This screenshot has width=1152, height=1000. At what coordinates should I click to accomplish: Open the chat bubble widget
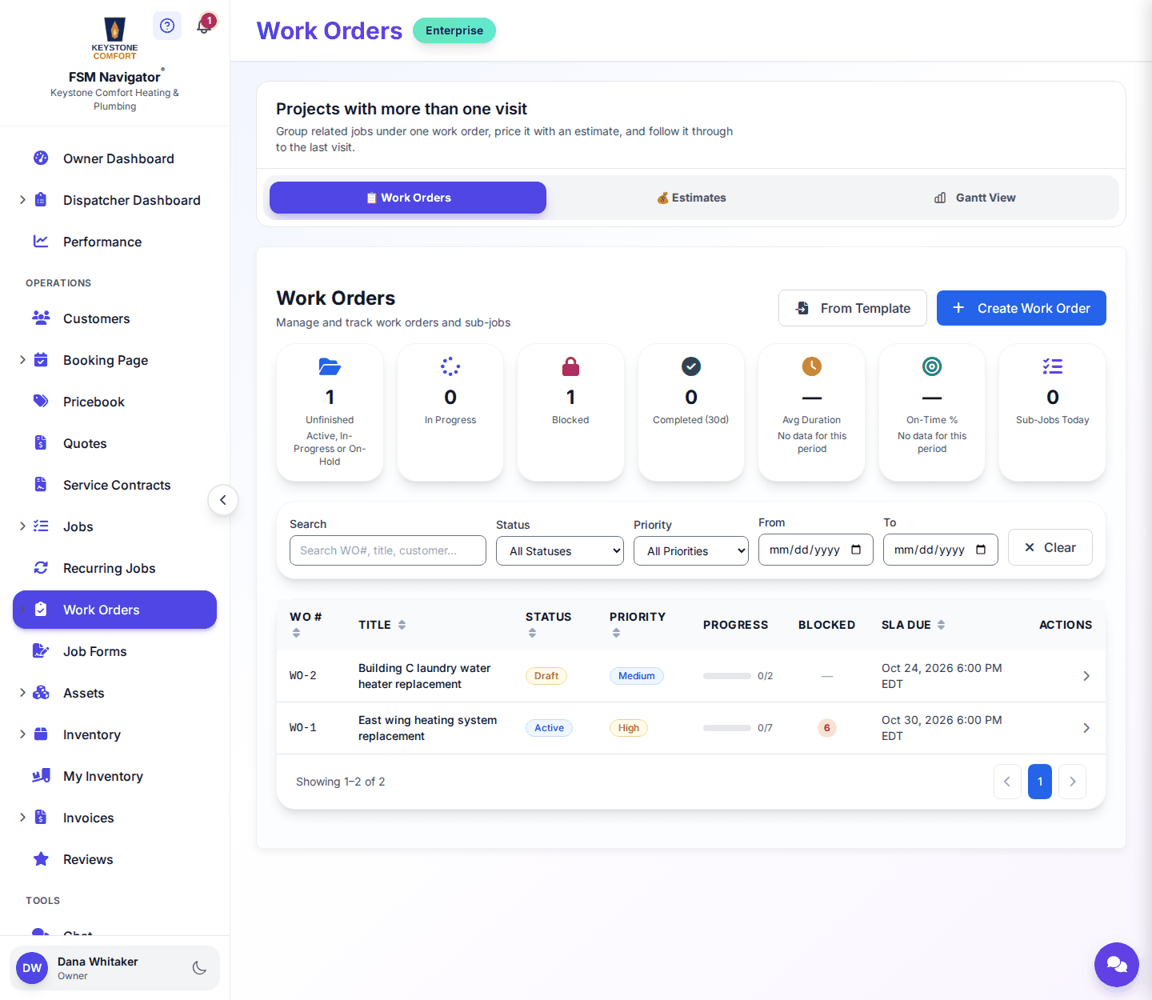(1117, 965)
